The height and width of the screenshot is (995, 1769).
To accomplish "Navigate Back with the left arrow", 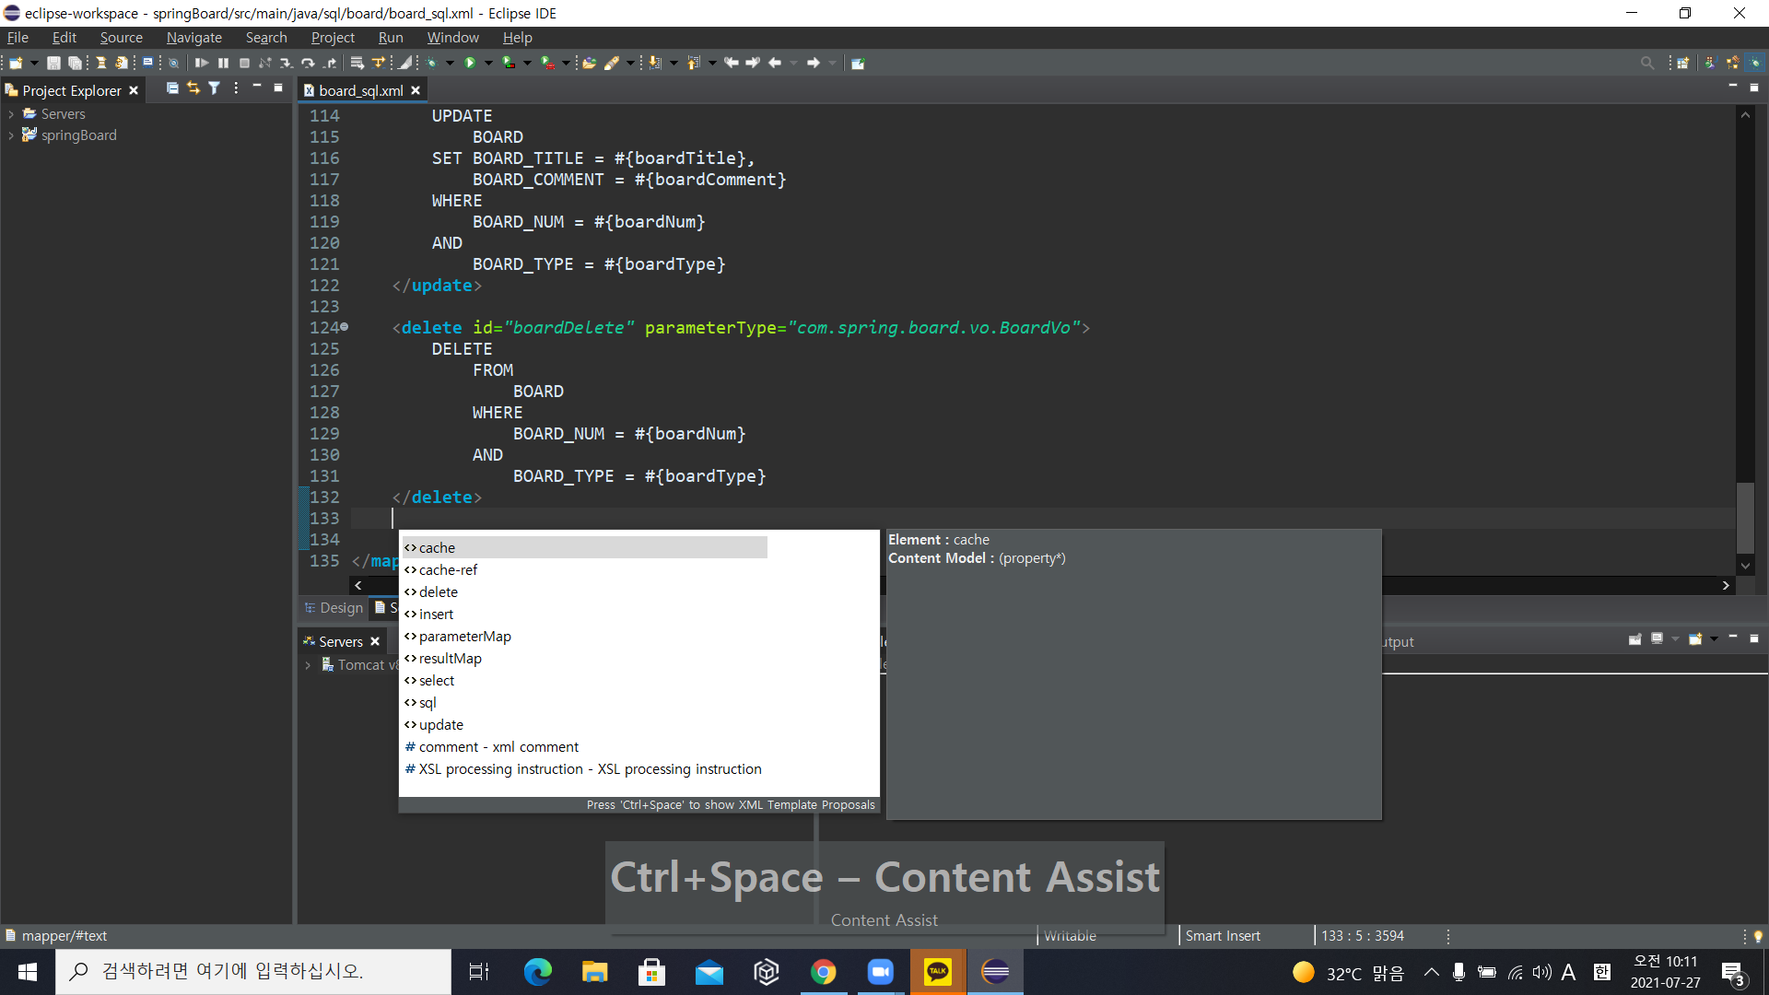I will (x=775, y=63).
